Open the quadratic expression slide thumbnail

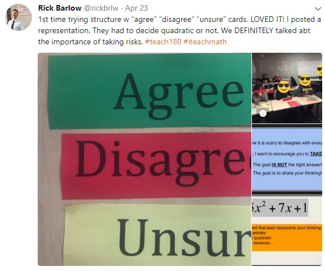pos(287,231)
